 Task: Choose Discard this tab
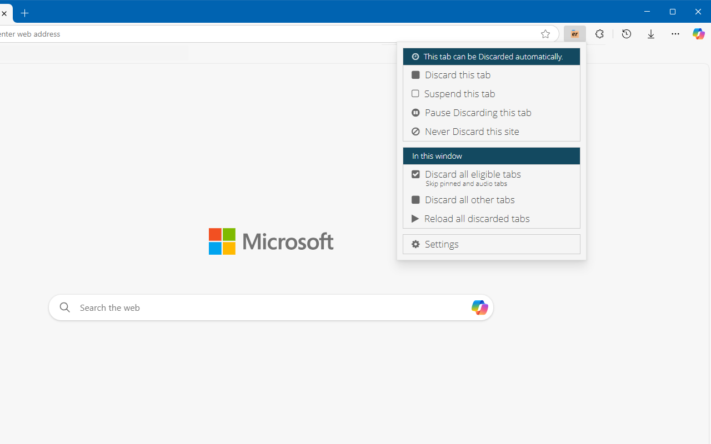(492, 75)
